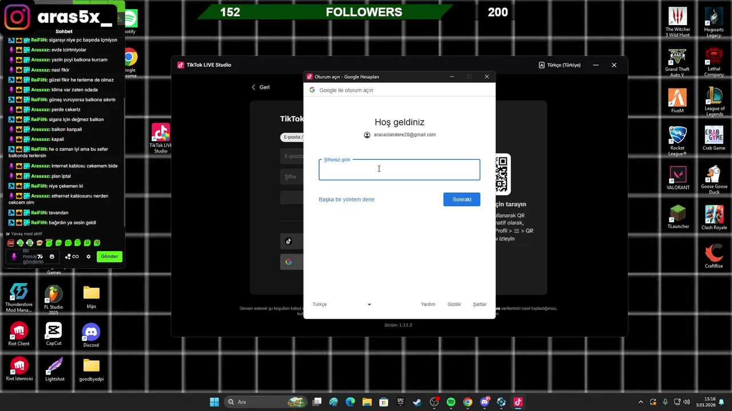
Task: Select the TikTok LIVE Studio desktop icon
Action: tap(161, 138)
